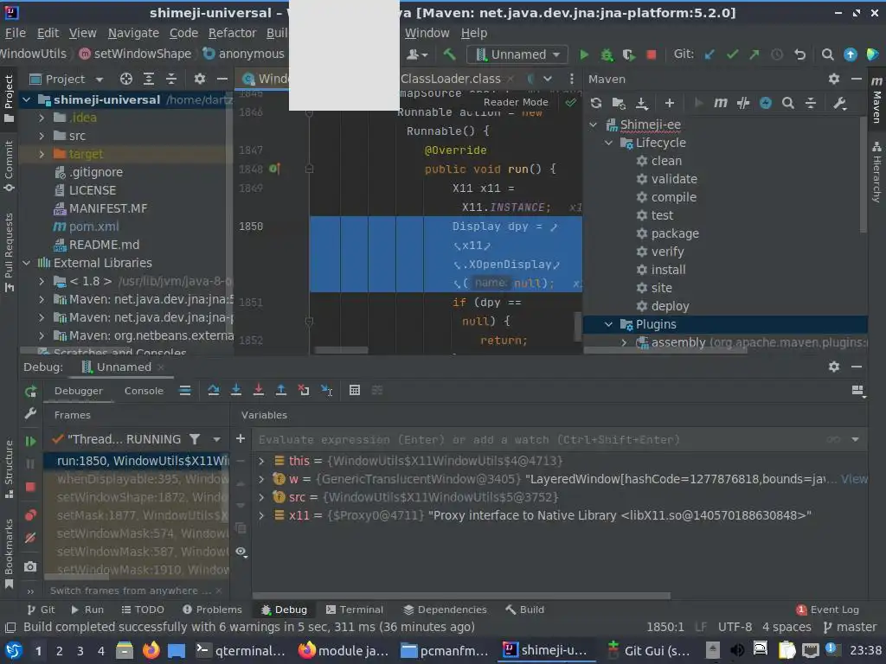The image size is (886, 664).
Task: Toggle Maven skip tests mode
Action: click(x=766, y=104)
